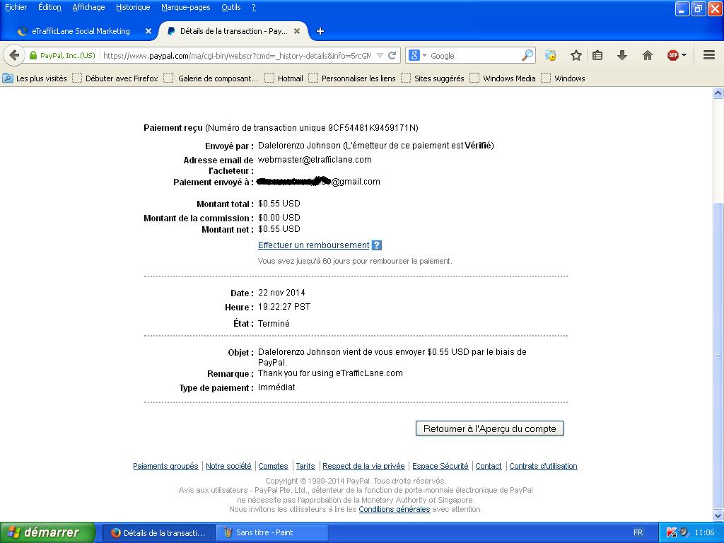This screenshot has width=724, height=543.
Task: Open the Firefox hamburger menu
Action: pos(709,55)
